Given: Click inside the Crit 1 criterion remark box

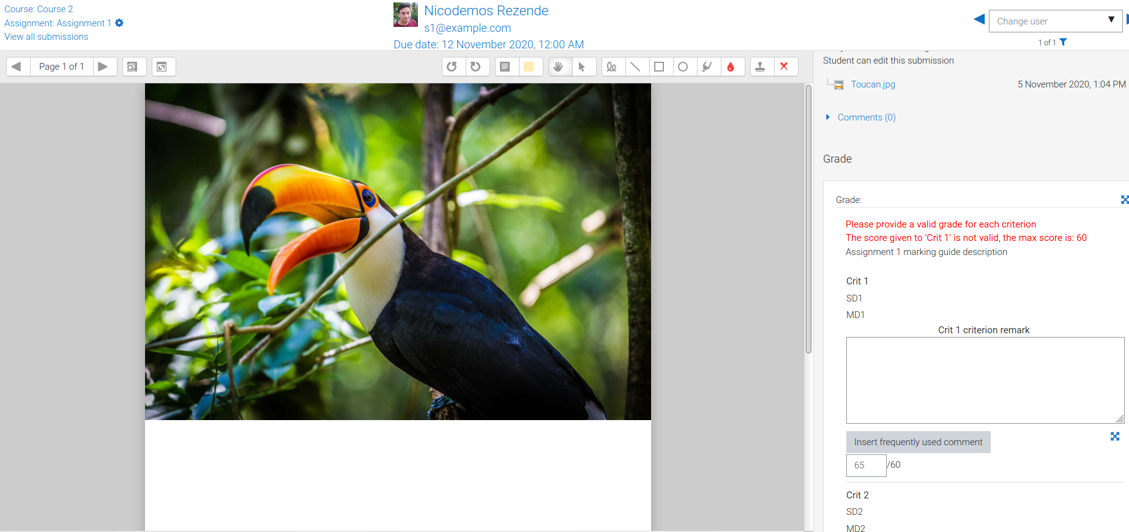Looking at the screenshot, I should [x=985, y=380].
